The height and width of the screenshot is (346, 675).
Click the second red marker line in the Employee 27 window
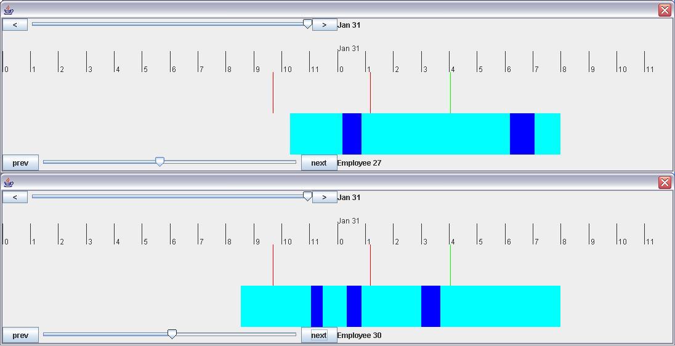point(370,92)
